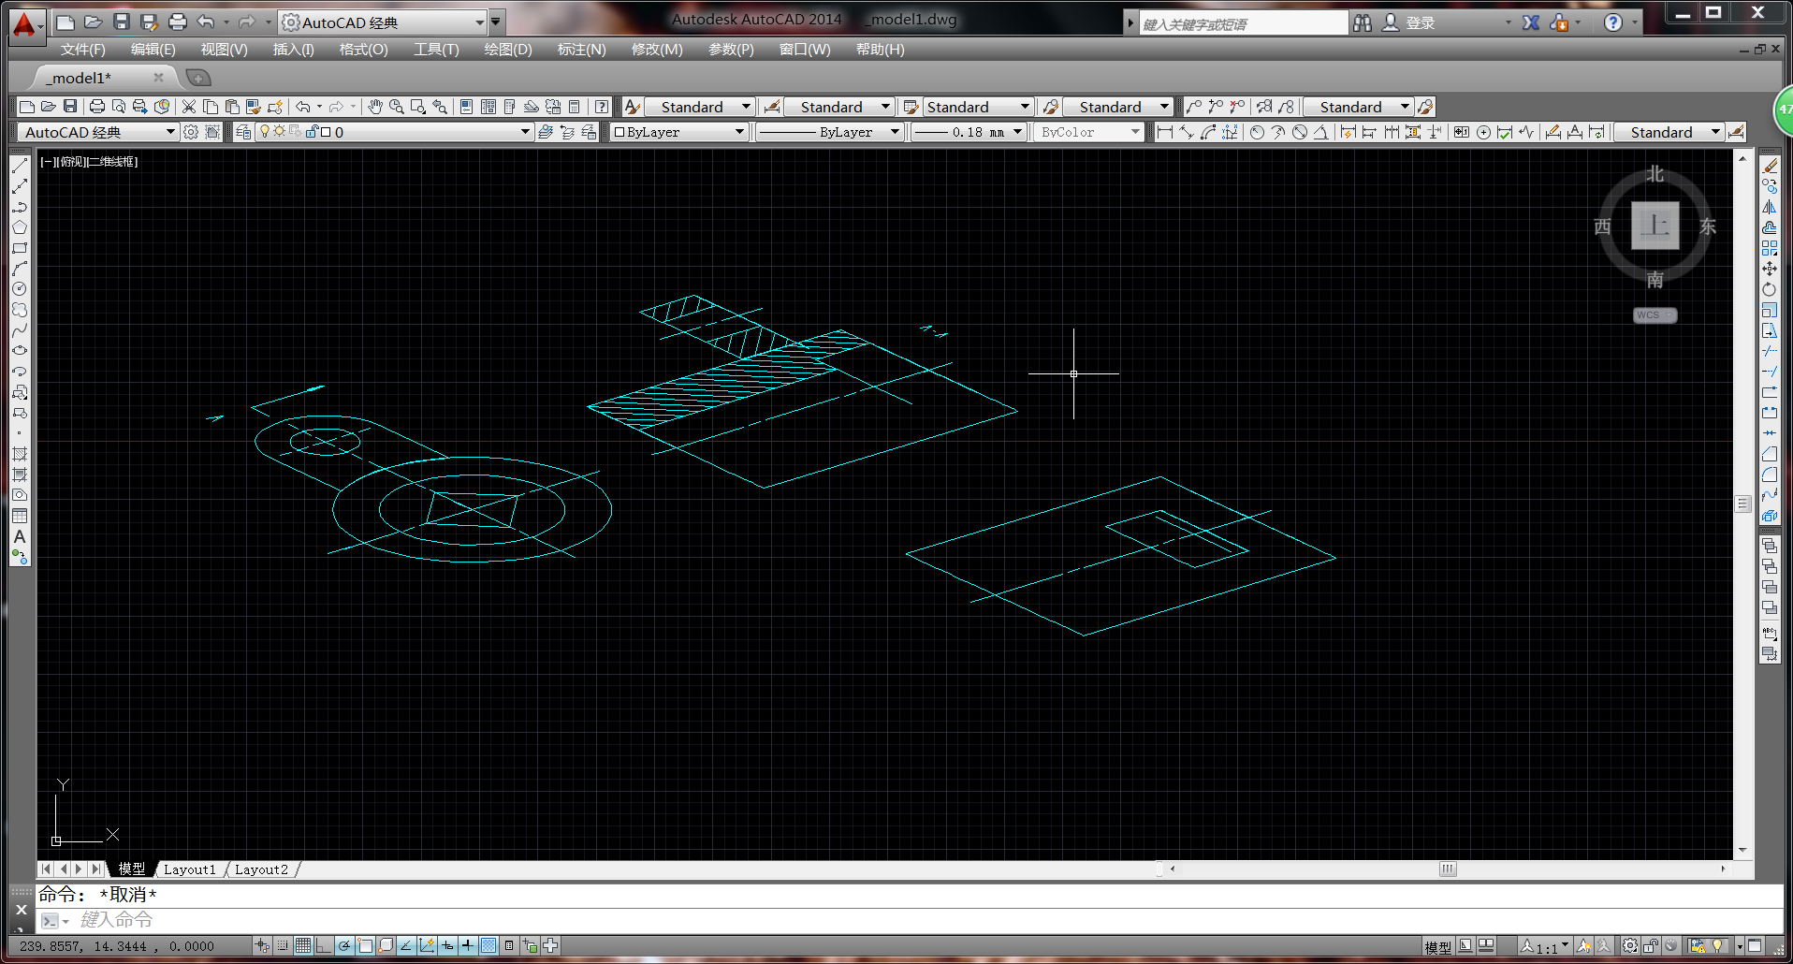Open the Hatch tool

20,454
